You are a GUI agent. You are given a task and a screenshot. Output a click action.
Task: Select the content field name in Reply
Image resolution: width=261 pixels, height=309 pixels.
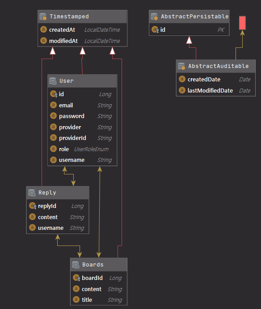[x=48, y=217]
